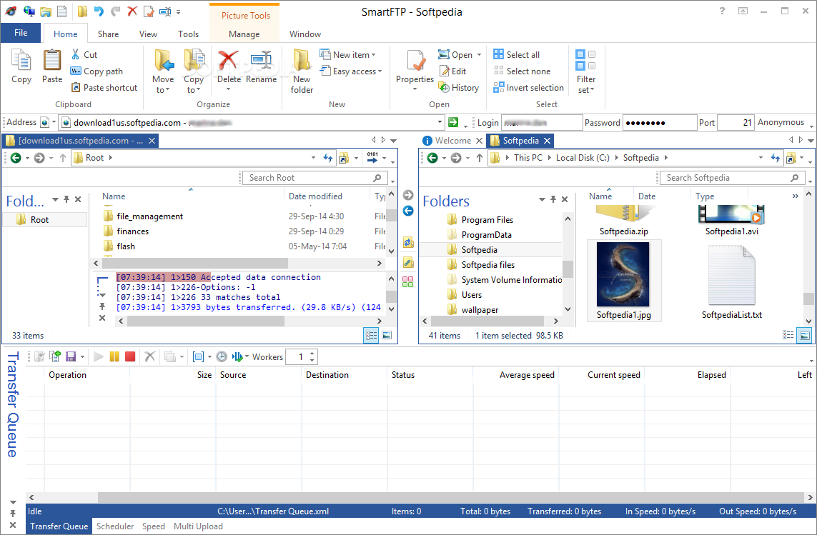Close the download1us.softpedia.com tab

coord(152,141)
